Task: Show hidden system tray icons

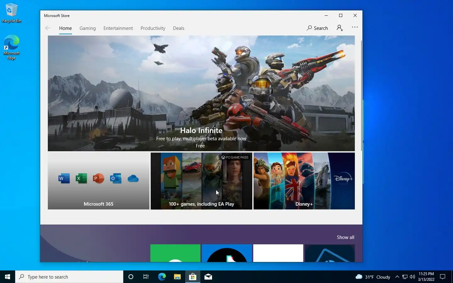Action: [x=397, y=277]
